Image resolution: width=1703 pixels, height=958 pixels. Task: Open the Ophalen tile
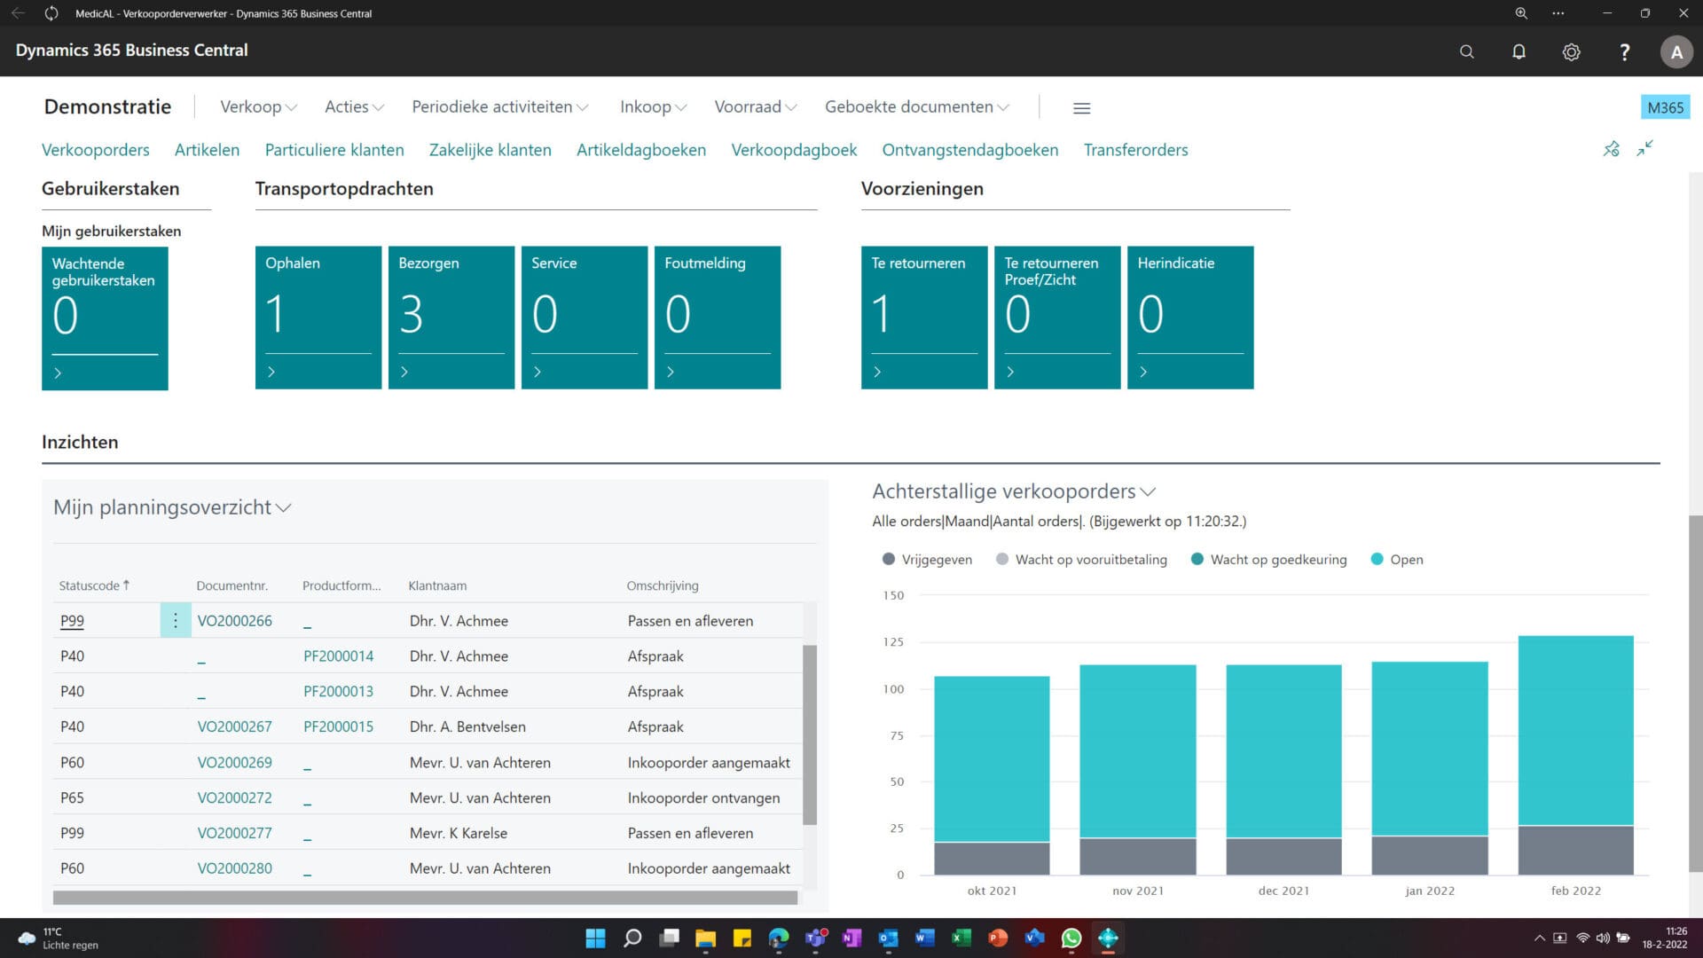coord(318,318)
